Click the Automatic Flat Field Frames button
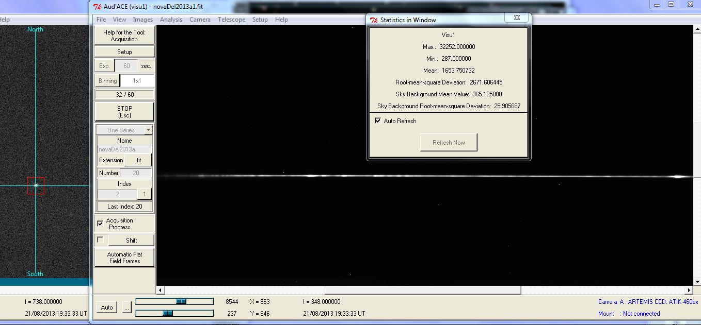The width and height of the screenshot is (701, 325). [124, 258]
